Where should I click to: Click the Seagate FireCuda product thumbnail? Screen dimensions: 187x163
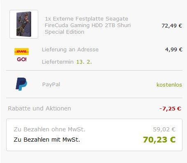click(24, 24)
